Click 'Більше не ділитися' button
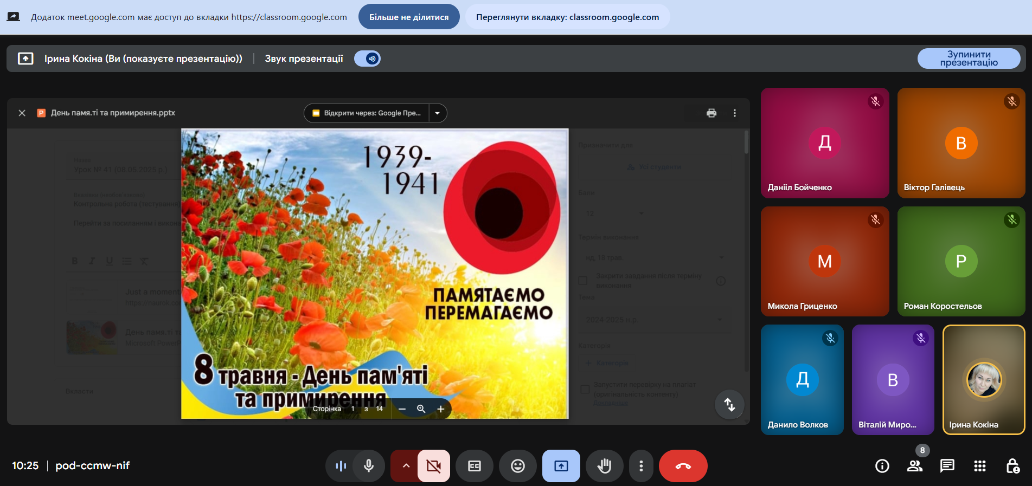 [x=409, y=17]
